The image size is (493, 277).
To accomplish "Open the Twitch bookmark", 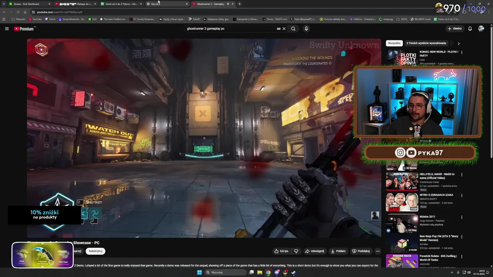I will coord(50,19).
